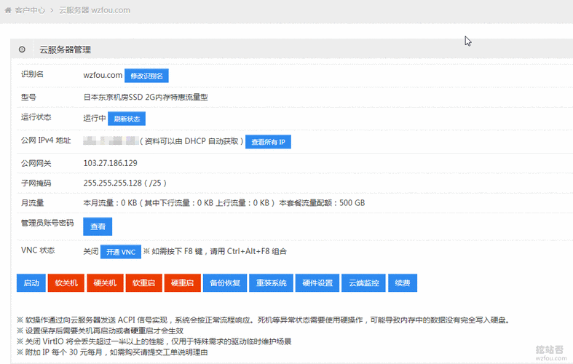Open 硬件设置 hardware settings
This screenshot has height=364, width=573.
[317, 282]
